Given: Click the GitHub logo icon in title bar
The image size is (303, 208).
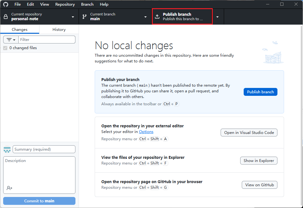Looking at the screenshot, I should point(6,4).
